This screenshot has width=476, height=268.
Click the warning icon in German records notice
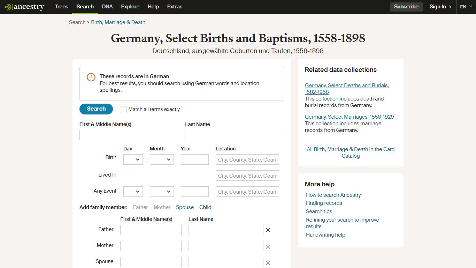tap(91, 77)
